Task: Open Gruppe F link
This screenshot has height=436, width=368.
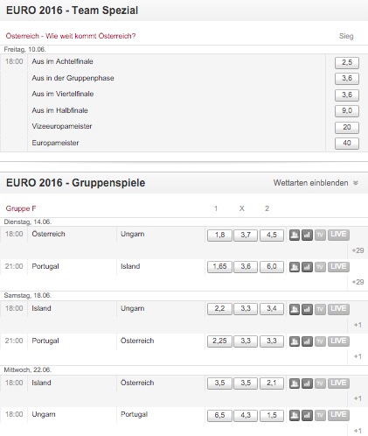Action: 21,208
